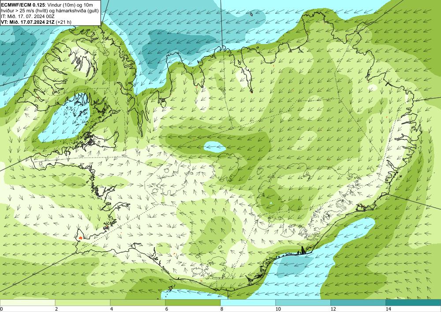Select the 6–8 m/s dark green swatch
This screenshot has width=441, height=312.
(193, 302)
